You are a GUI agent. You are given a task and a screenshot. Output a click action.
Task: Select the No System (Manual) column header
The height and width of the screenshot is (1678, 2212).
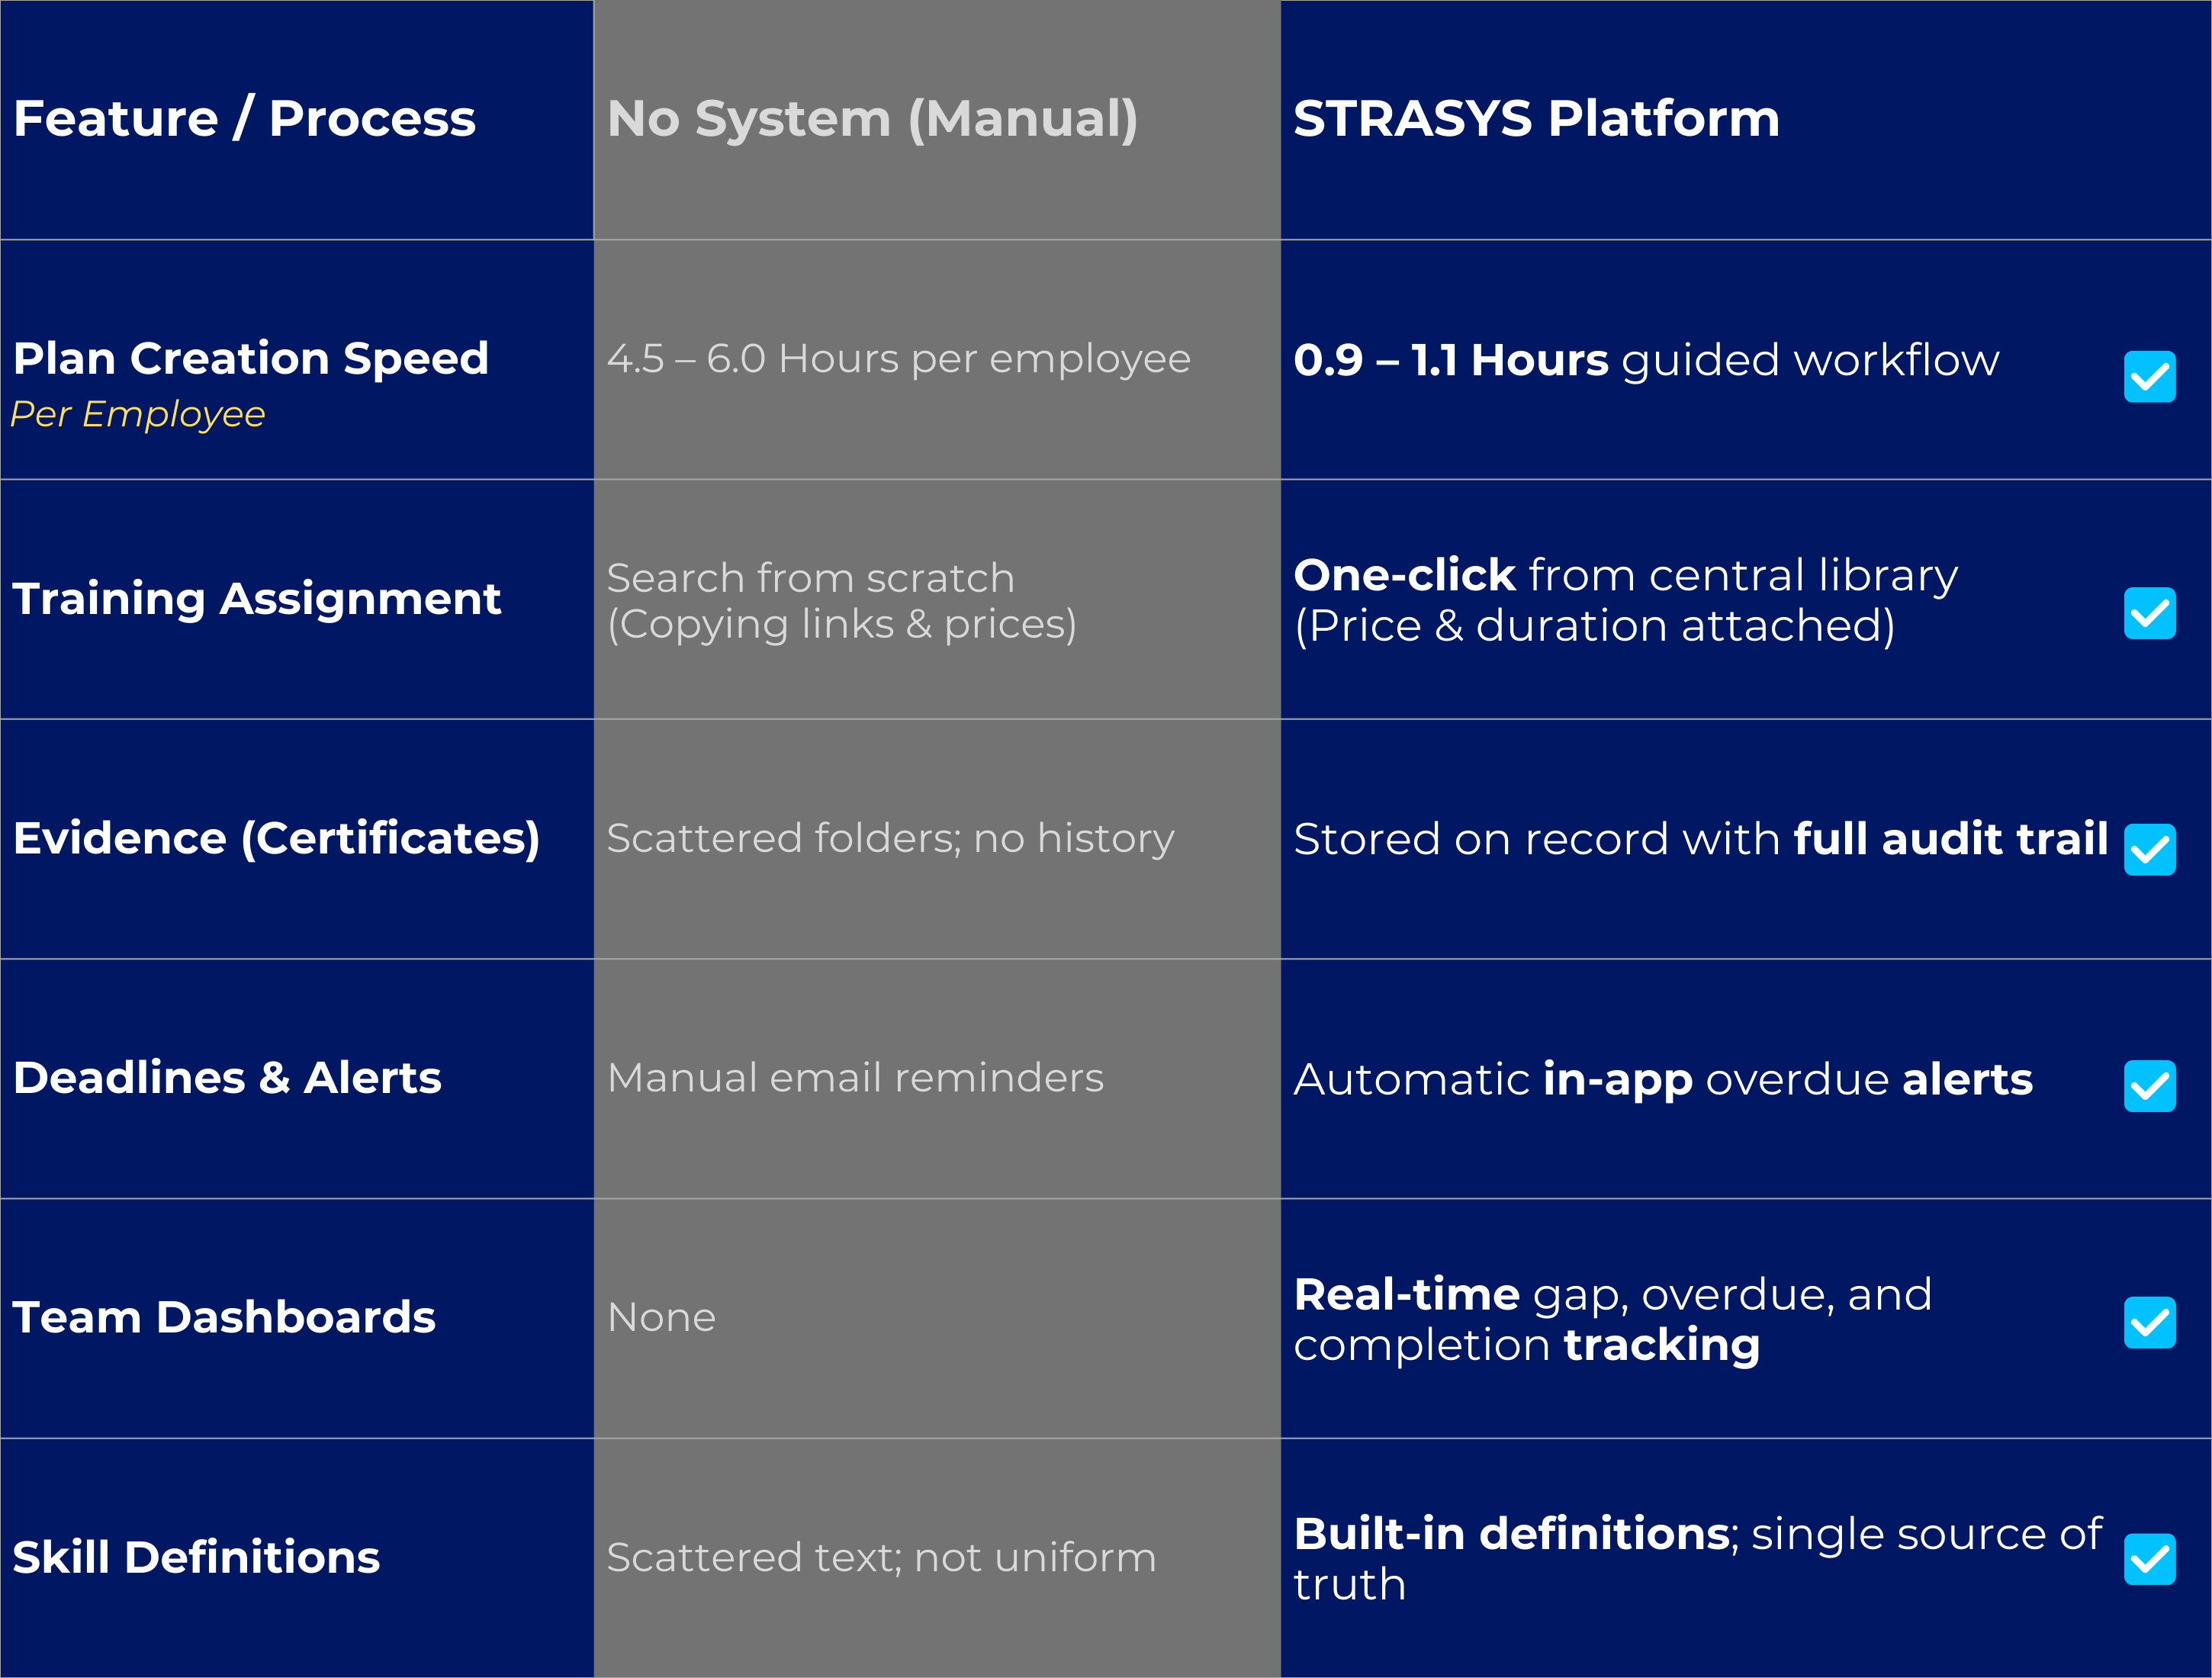873,117
